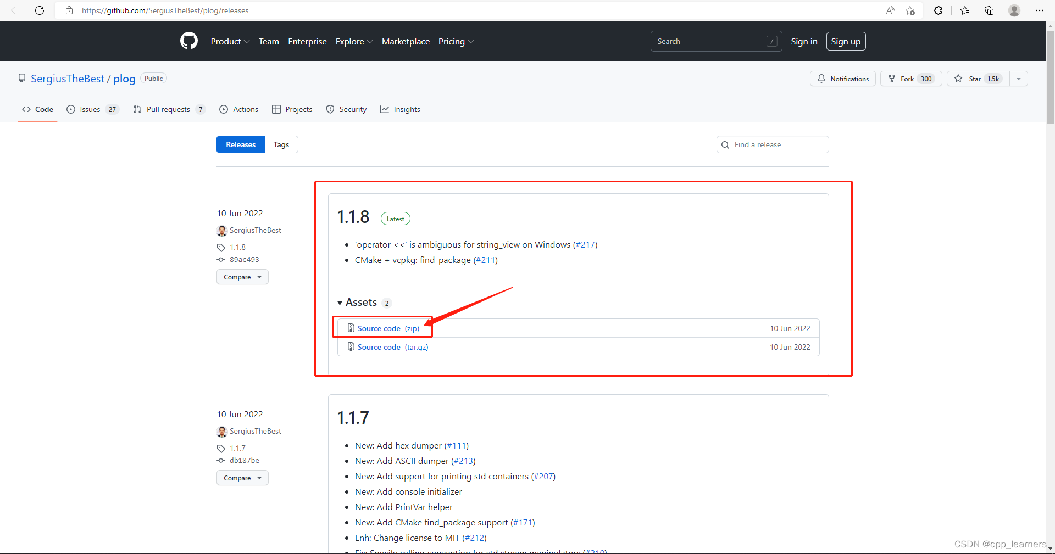Click file icon for Source code (tar.gz)
This screenshot has width=1055, height=554.
coord(351,346)
